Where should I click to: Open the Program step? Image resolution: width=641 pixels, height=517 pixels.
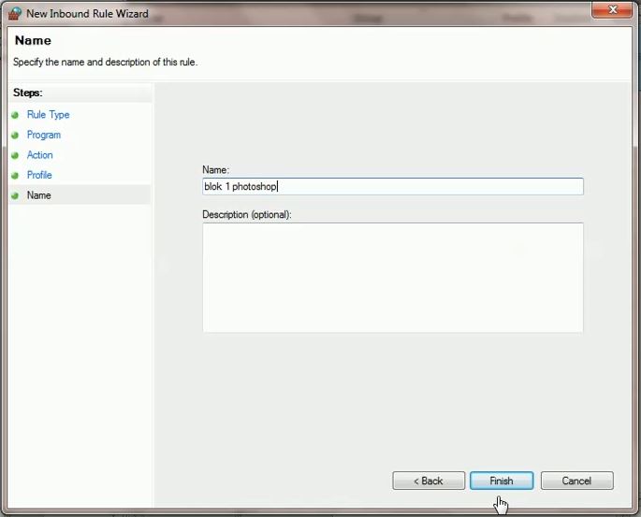[44, 135]
